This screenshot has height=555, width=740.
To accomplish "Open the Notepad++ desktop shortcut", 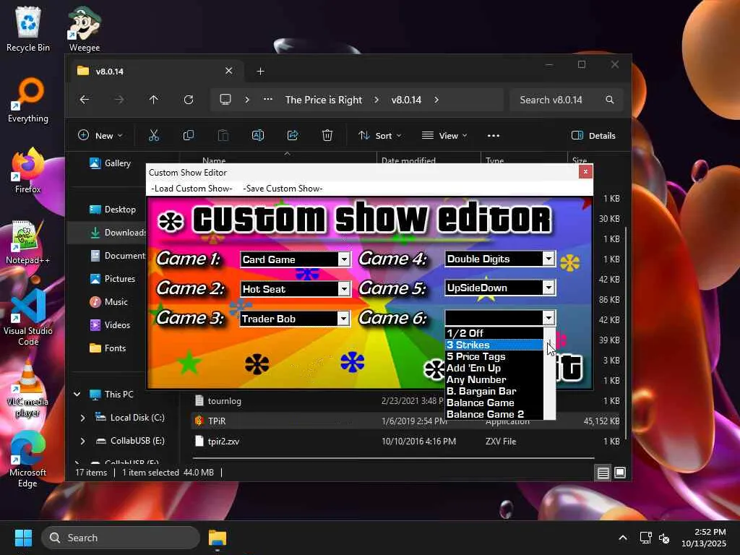I will pyautogui.click(x=28, y=241).
